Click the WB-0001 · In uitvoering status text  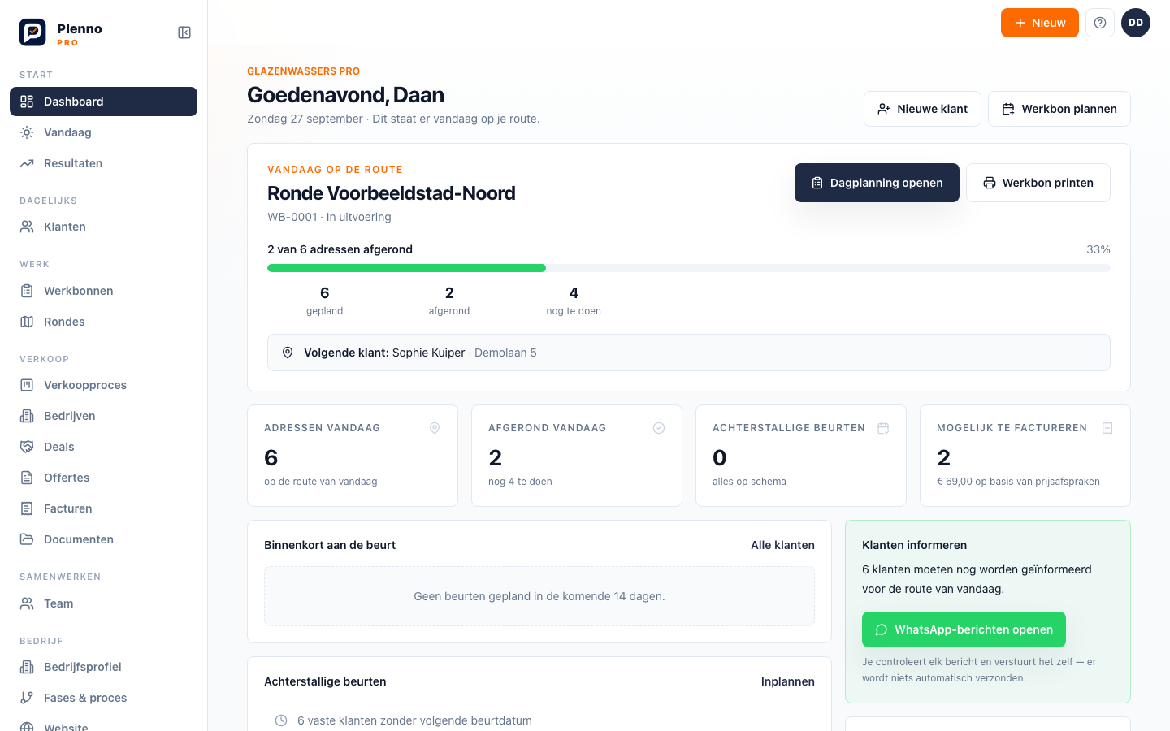(329, 217)
